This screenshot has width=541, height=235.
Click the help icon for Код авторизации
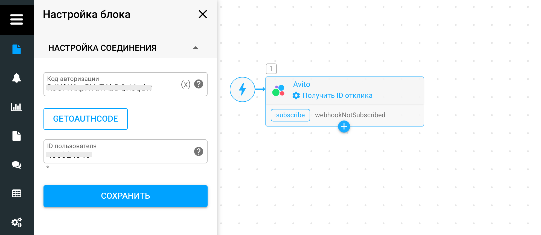point(199,84)
